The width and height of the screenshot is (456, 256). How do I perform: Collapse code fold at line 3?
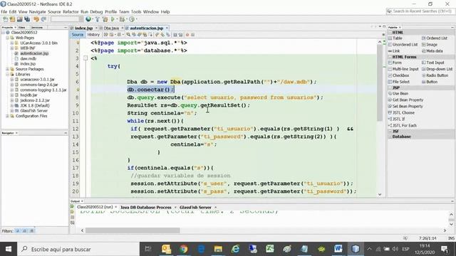click(x=85, y=58)
